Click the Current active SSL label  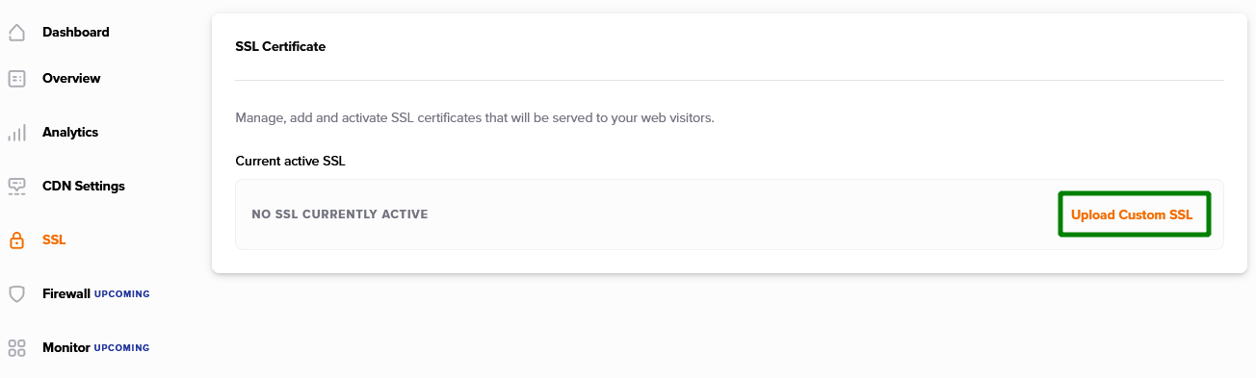290,161
